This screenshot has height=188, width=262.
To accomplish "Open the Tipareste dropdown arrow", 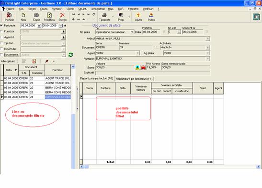I will click(113, 17).
